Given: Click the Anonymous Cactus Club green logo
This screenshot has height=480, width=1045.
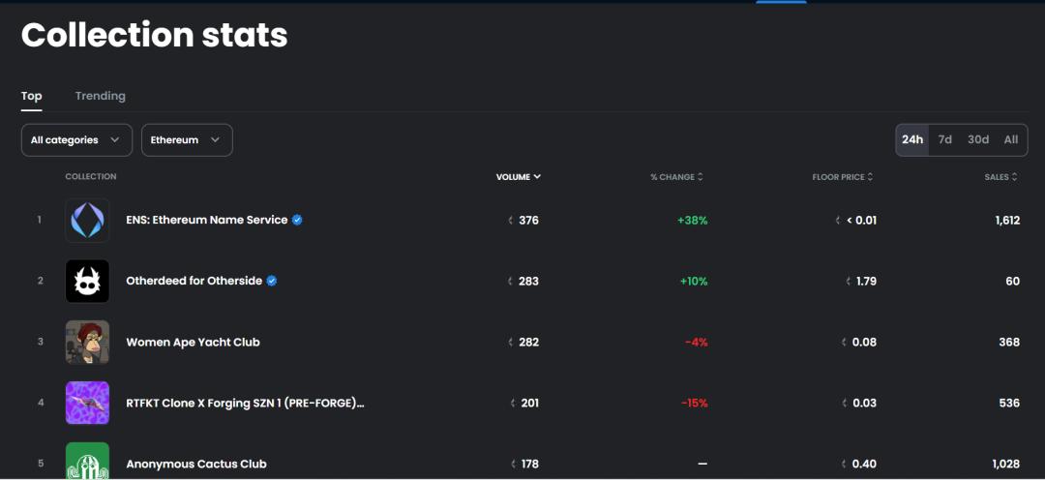Looking at the screenshot, I should pyautogui.click(x=87, y=462).
